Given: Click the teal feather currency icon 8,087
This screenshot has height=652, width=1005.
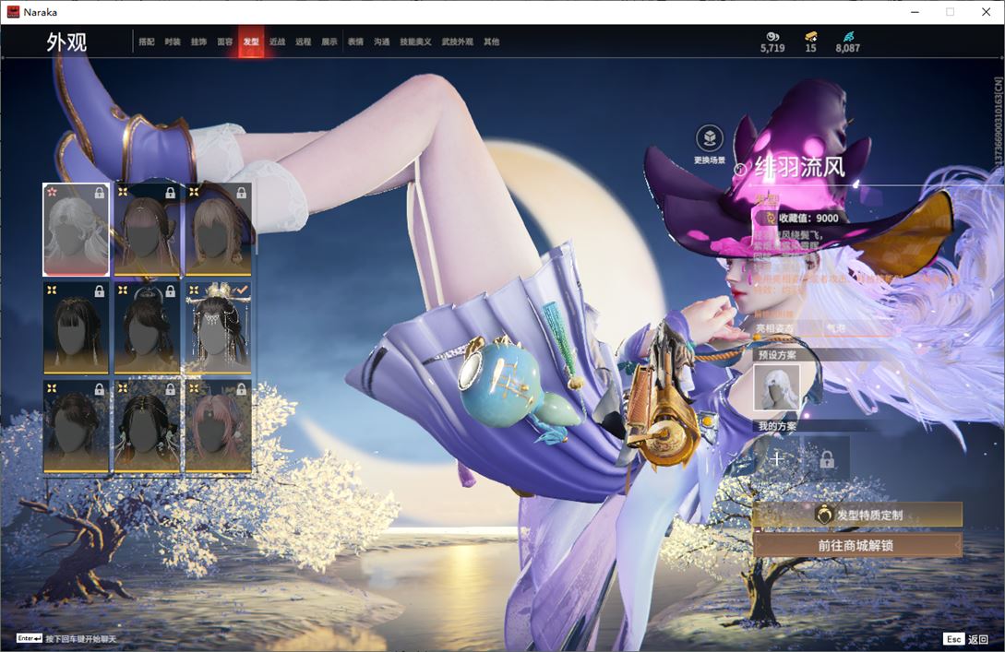Looking at the screenshot, I should click(x=848, y=37).
